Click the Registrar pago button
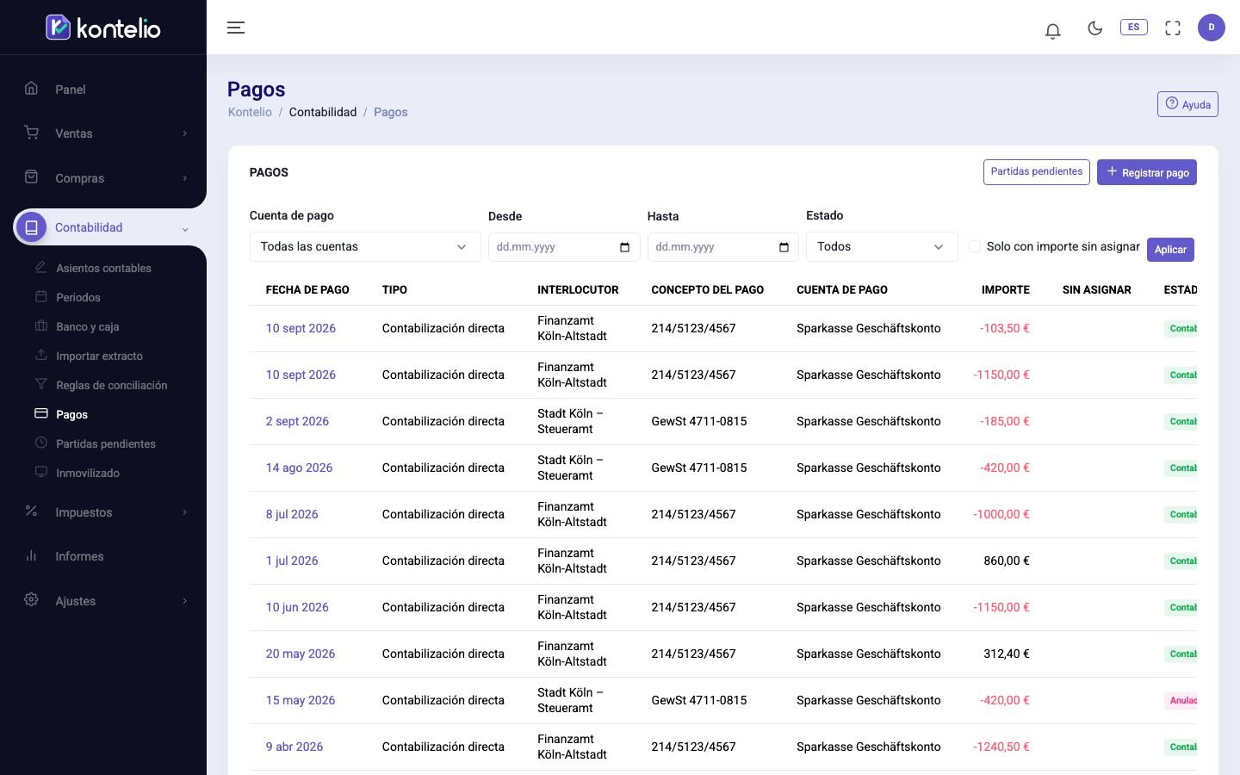The width and height of the screenshot is (1240, 775). click(x=1147, y=172)
